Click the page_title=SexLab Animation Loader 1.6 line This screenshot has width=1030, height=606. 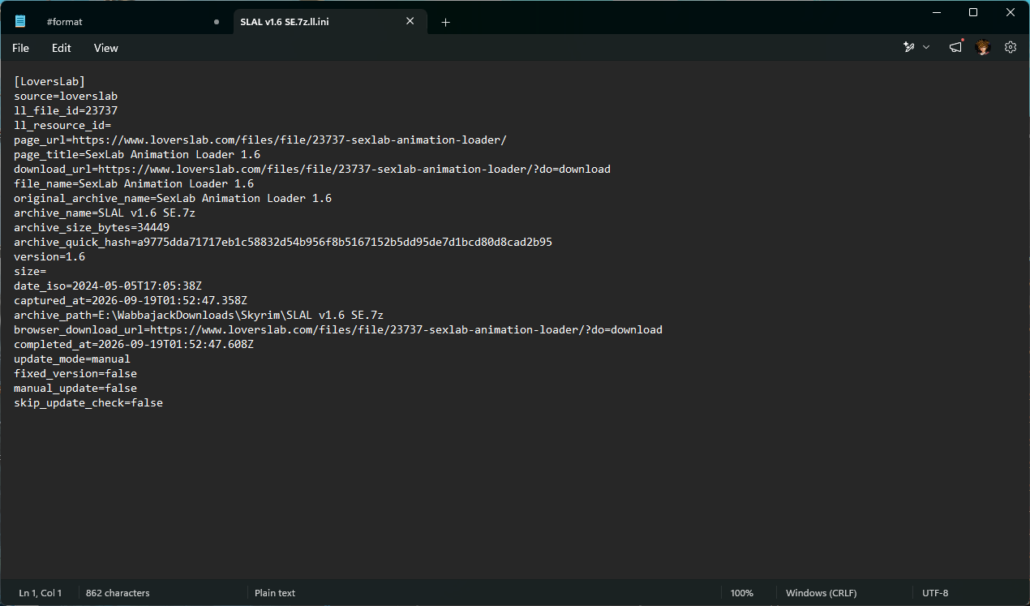137,154
